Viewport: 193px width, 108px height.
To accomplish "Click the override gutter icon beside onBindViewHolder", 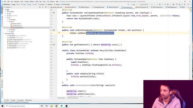I will coord(54,30).
